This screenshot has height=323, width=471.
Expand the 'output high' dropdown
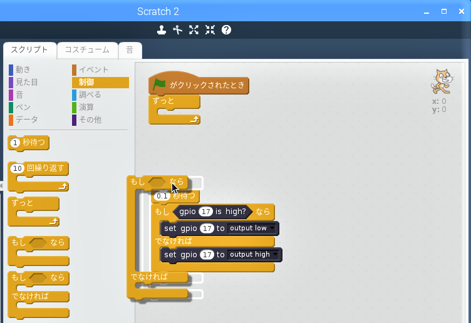pos(254,255)
